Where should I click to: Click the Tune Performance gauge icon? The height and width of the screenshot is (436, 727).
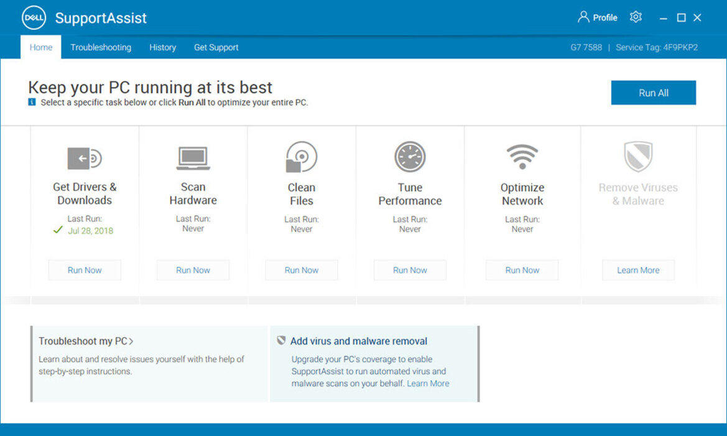point(410,157)
